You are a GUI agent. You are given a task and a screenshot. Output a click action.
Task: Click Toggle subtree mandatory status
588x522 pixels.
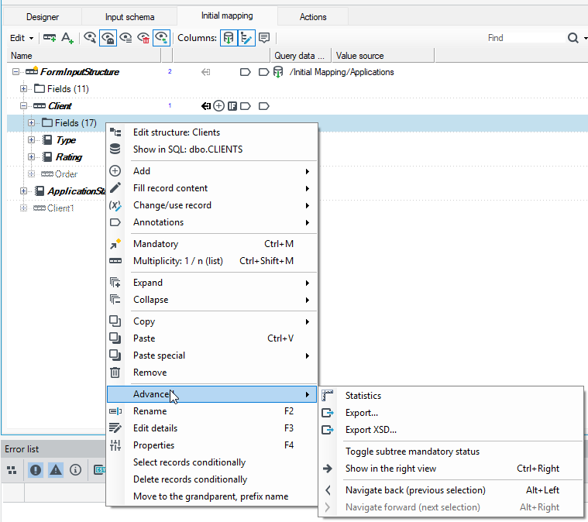[x=451, y=452]
